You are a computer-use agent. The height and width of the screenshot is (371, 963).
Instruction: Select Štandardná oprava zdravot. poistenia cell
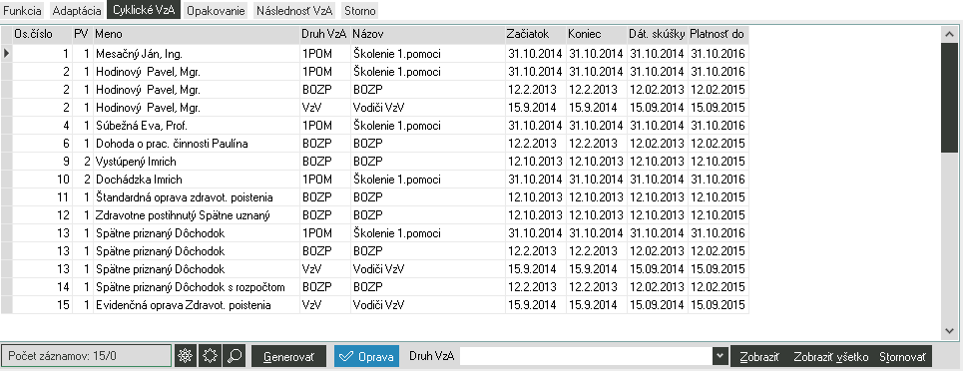point(197,197)
